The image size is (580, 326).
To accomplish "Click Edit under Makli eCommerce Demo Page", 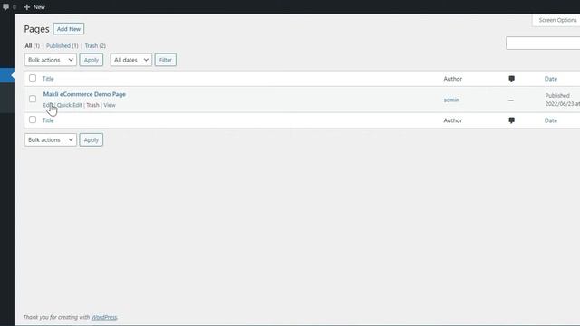I will [48, 105].
